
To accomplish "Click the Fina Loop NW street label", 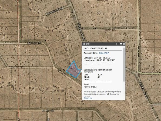I will click(34, 43).
